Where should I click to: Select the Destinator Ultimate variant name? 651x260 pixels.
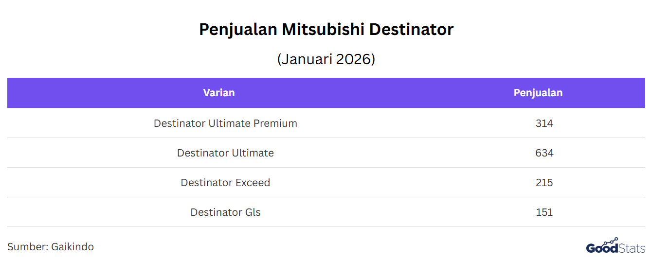point(225,153)
